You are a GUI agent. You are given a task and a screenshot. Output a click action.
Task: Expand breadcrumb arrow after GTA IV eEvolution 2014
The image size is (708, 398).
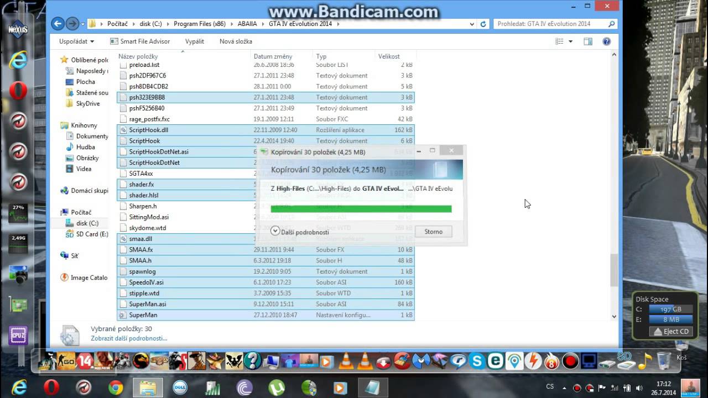pos(338,24)
